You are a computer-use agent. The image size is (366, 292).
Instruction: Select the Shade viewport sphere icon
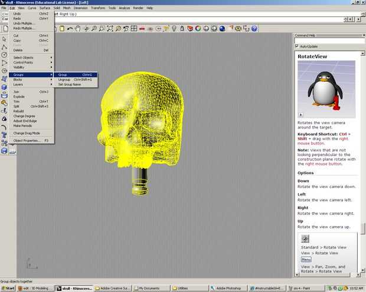pos(214,28)
